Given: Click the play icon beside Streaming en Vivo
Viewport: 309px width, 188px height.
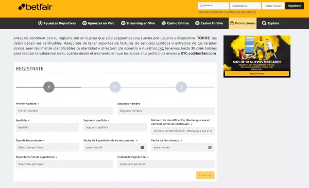Looking at the screenshot, I should (x=123, y=23).
